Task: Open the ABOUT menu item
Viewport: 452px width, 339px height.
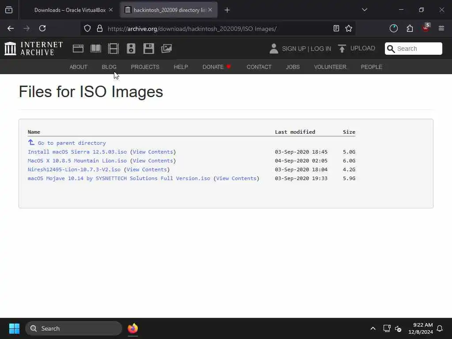Action: coord(79,67)
